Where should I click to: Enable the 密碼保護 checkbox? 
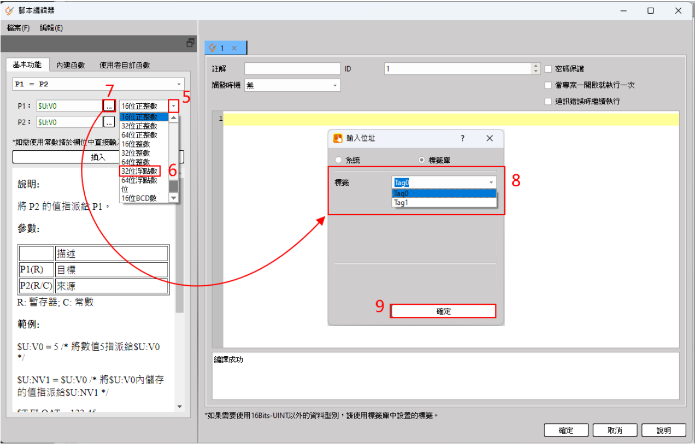(548, 69)
